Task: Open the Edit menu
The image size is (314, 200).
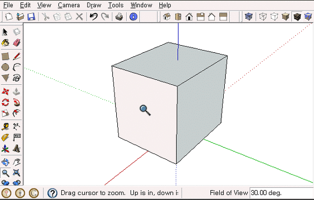Action: point(25,5)
